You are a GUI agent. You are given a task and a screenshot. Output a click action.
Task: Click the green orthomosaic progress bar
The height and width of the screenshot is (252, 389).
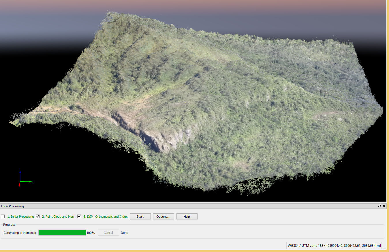[x=62, y=233]
